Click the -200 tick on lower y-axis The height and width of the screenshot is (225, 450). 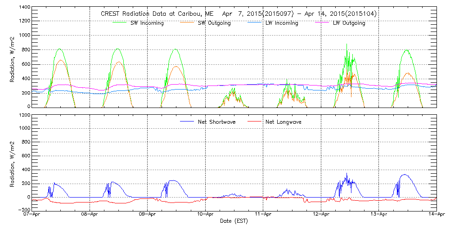[x=23, y=210]
